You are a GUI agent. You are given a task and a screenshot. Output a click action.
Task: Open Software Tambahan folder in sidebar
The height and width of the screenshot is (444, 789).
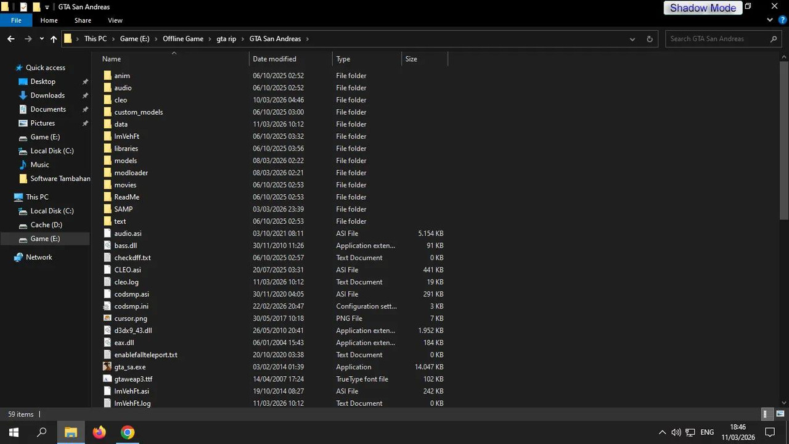click(60, 179)
